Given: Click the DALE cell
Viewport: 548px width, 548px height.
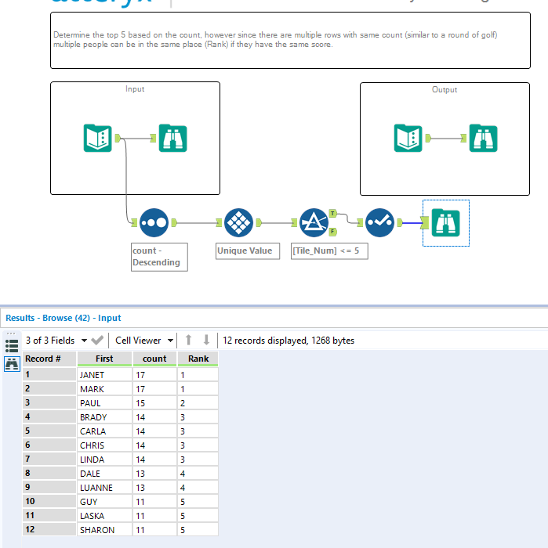Looking at the screenshot, I should [104, 474].
